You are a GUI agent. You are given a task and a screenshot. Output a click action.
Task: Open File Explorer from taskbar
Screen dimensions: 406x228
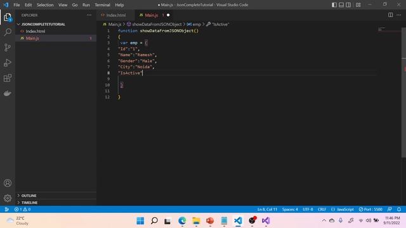[x=196, y=221]
